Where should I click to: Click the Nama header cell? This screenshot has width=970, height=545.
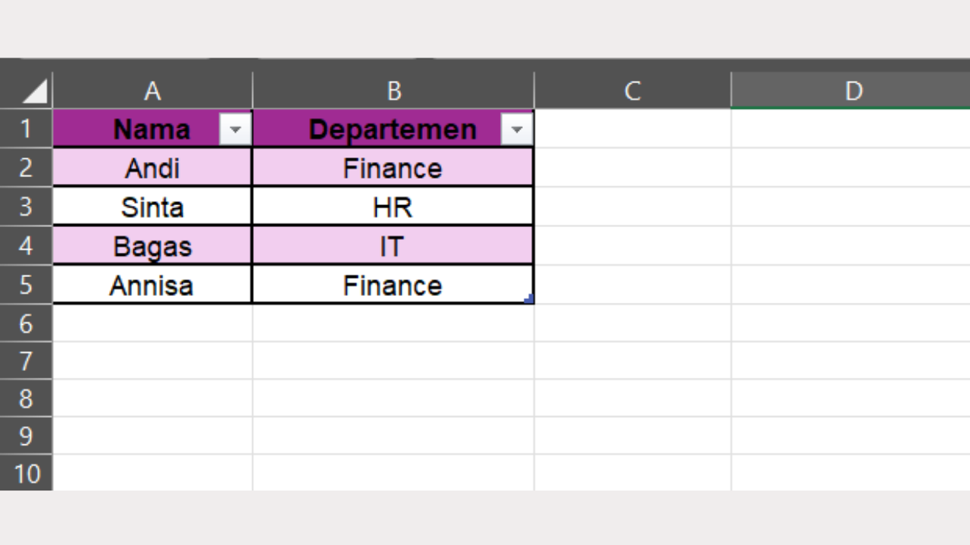tap(152, 129)
